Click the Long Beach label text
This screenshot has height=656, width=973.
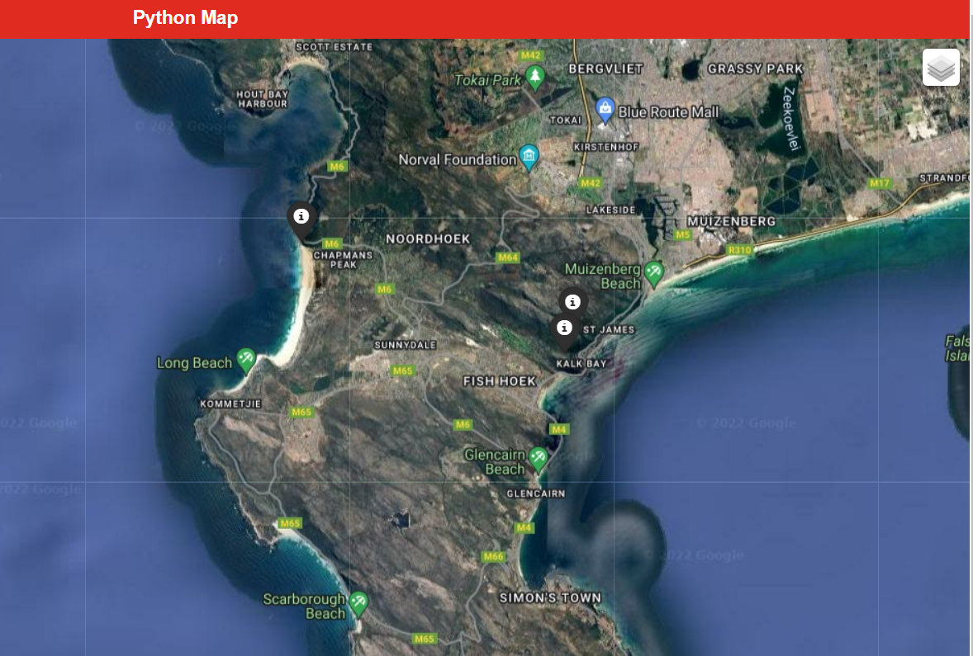point(194,362)
